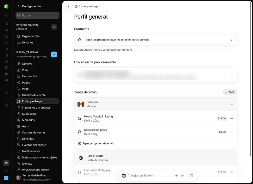253x184 pixels.
Task: Open Analytics bar chart icon in rail
Action: point(6,80)
